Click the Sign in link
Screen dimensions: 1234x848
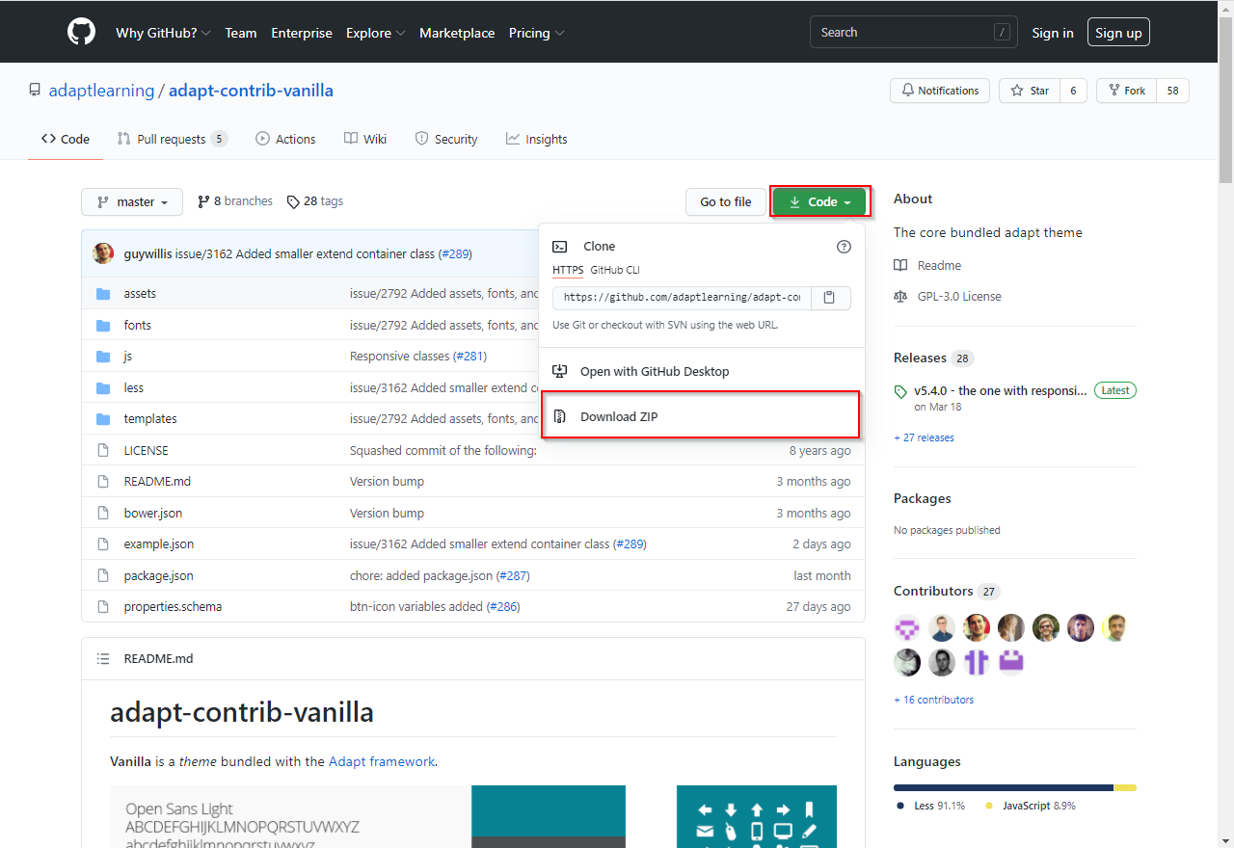[1053, 33]
